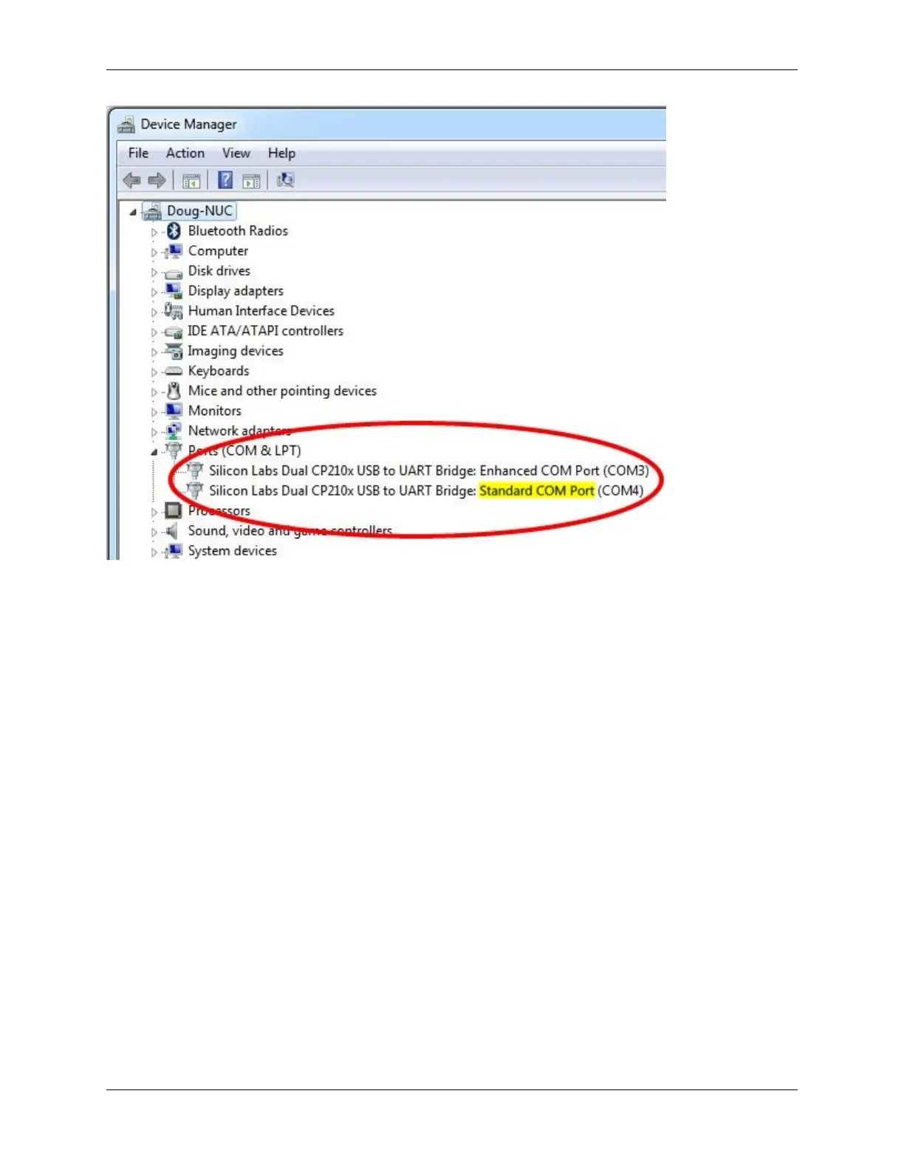The height and width of the screenshot is (1170, 904).
Task: Click the Imaging devices camera icon
Action: click(174, 351)
